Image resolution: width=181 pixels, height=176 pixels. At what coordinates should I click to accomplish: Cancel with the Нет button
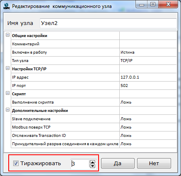[x=154, y=164]
